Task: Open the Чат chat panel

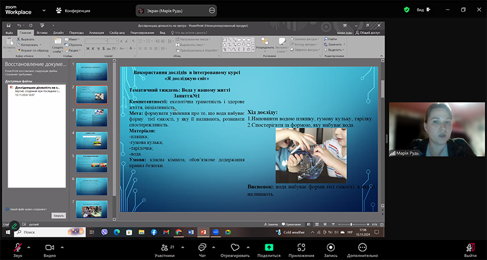Action: tap(202, 250)
